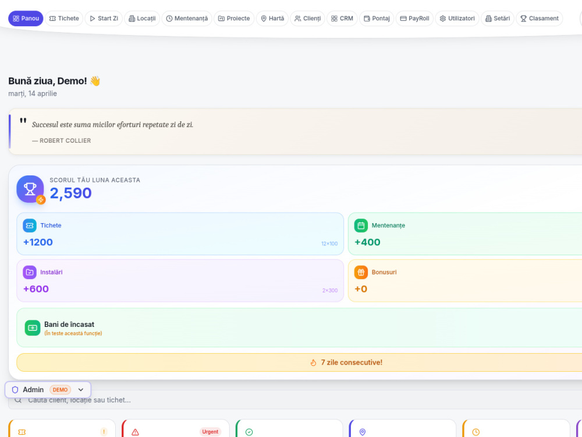
Task: Click the trophy score icon
Action: 30,189
